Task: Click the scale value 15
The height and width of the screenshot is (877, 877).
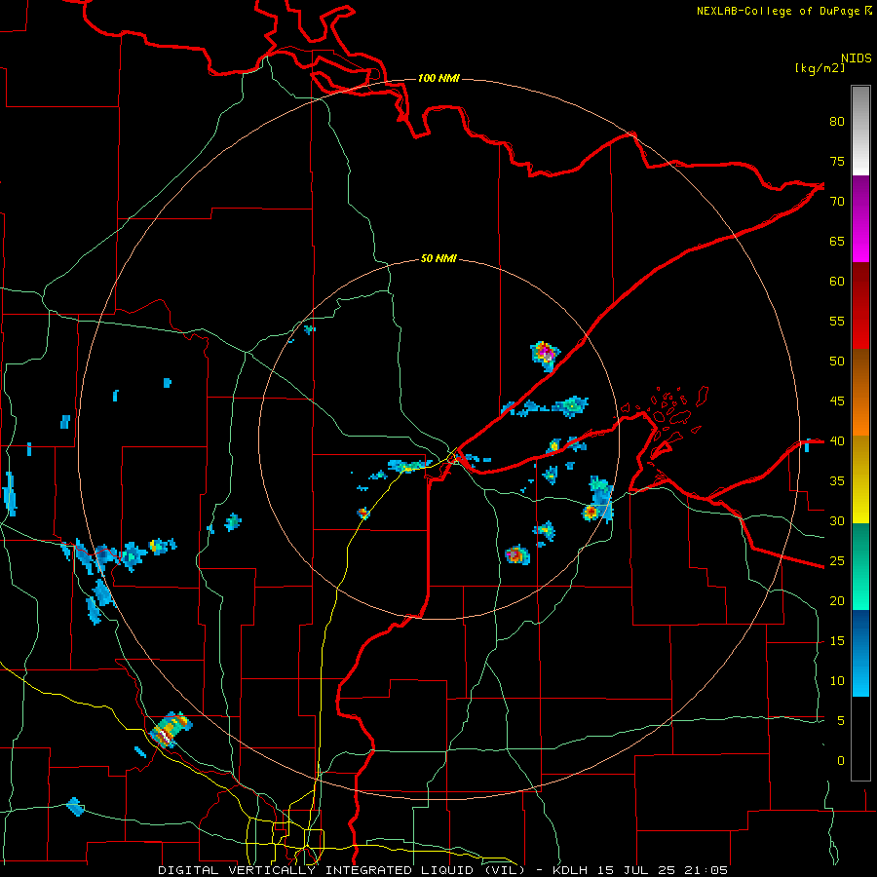Action: pos(837,641)
